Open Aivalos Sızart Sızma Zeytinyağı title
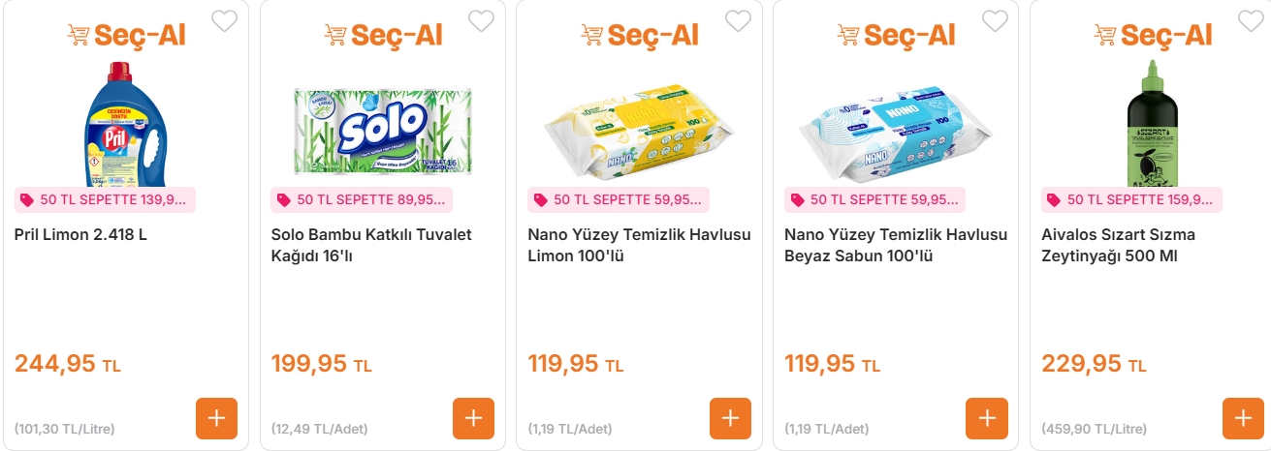This screenshot has height=451, width=1271. pos(1118,245)
